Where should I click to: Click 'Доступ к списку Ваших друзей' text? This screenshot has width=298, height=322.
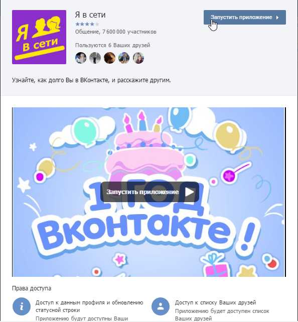click(x=215, y=302)
